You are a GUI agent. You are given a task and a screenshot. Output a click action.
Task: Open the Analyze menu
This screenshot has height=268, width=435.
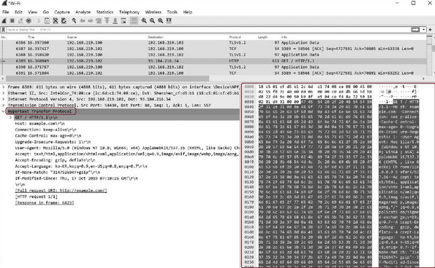click(83, 12)
